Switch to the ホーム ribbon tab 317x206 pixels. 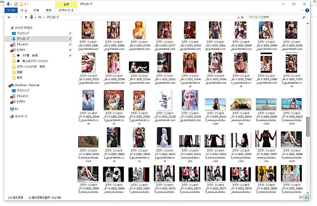point(24,10)
